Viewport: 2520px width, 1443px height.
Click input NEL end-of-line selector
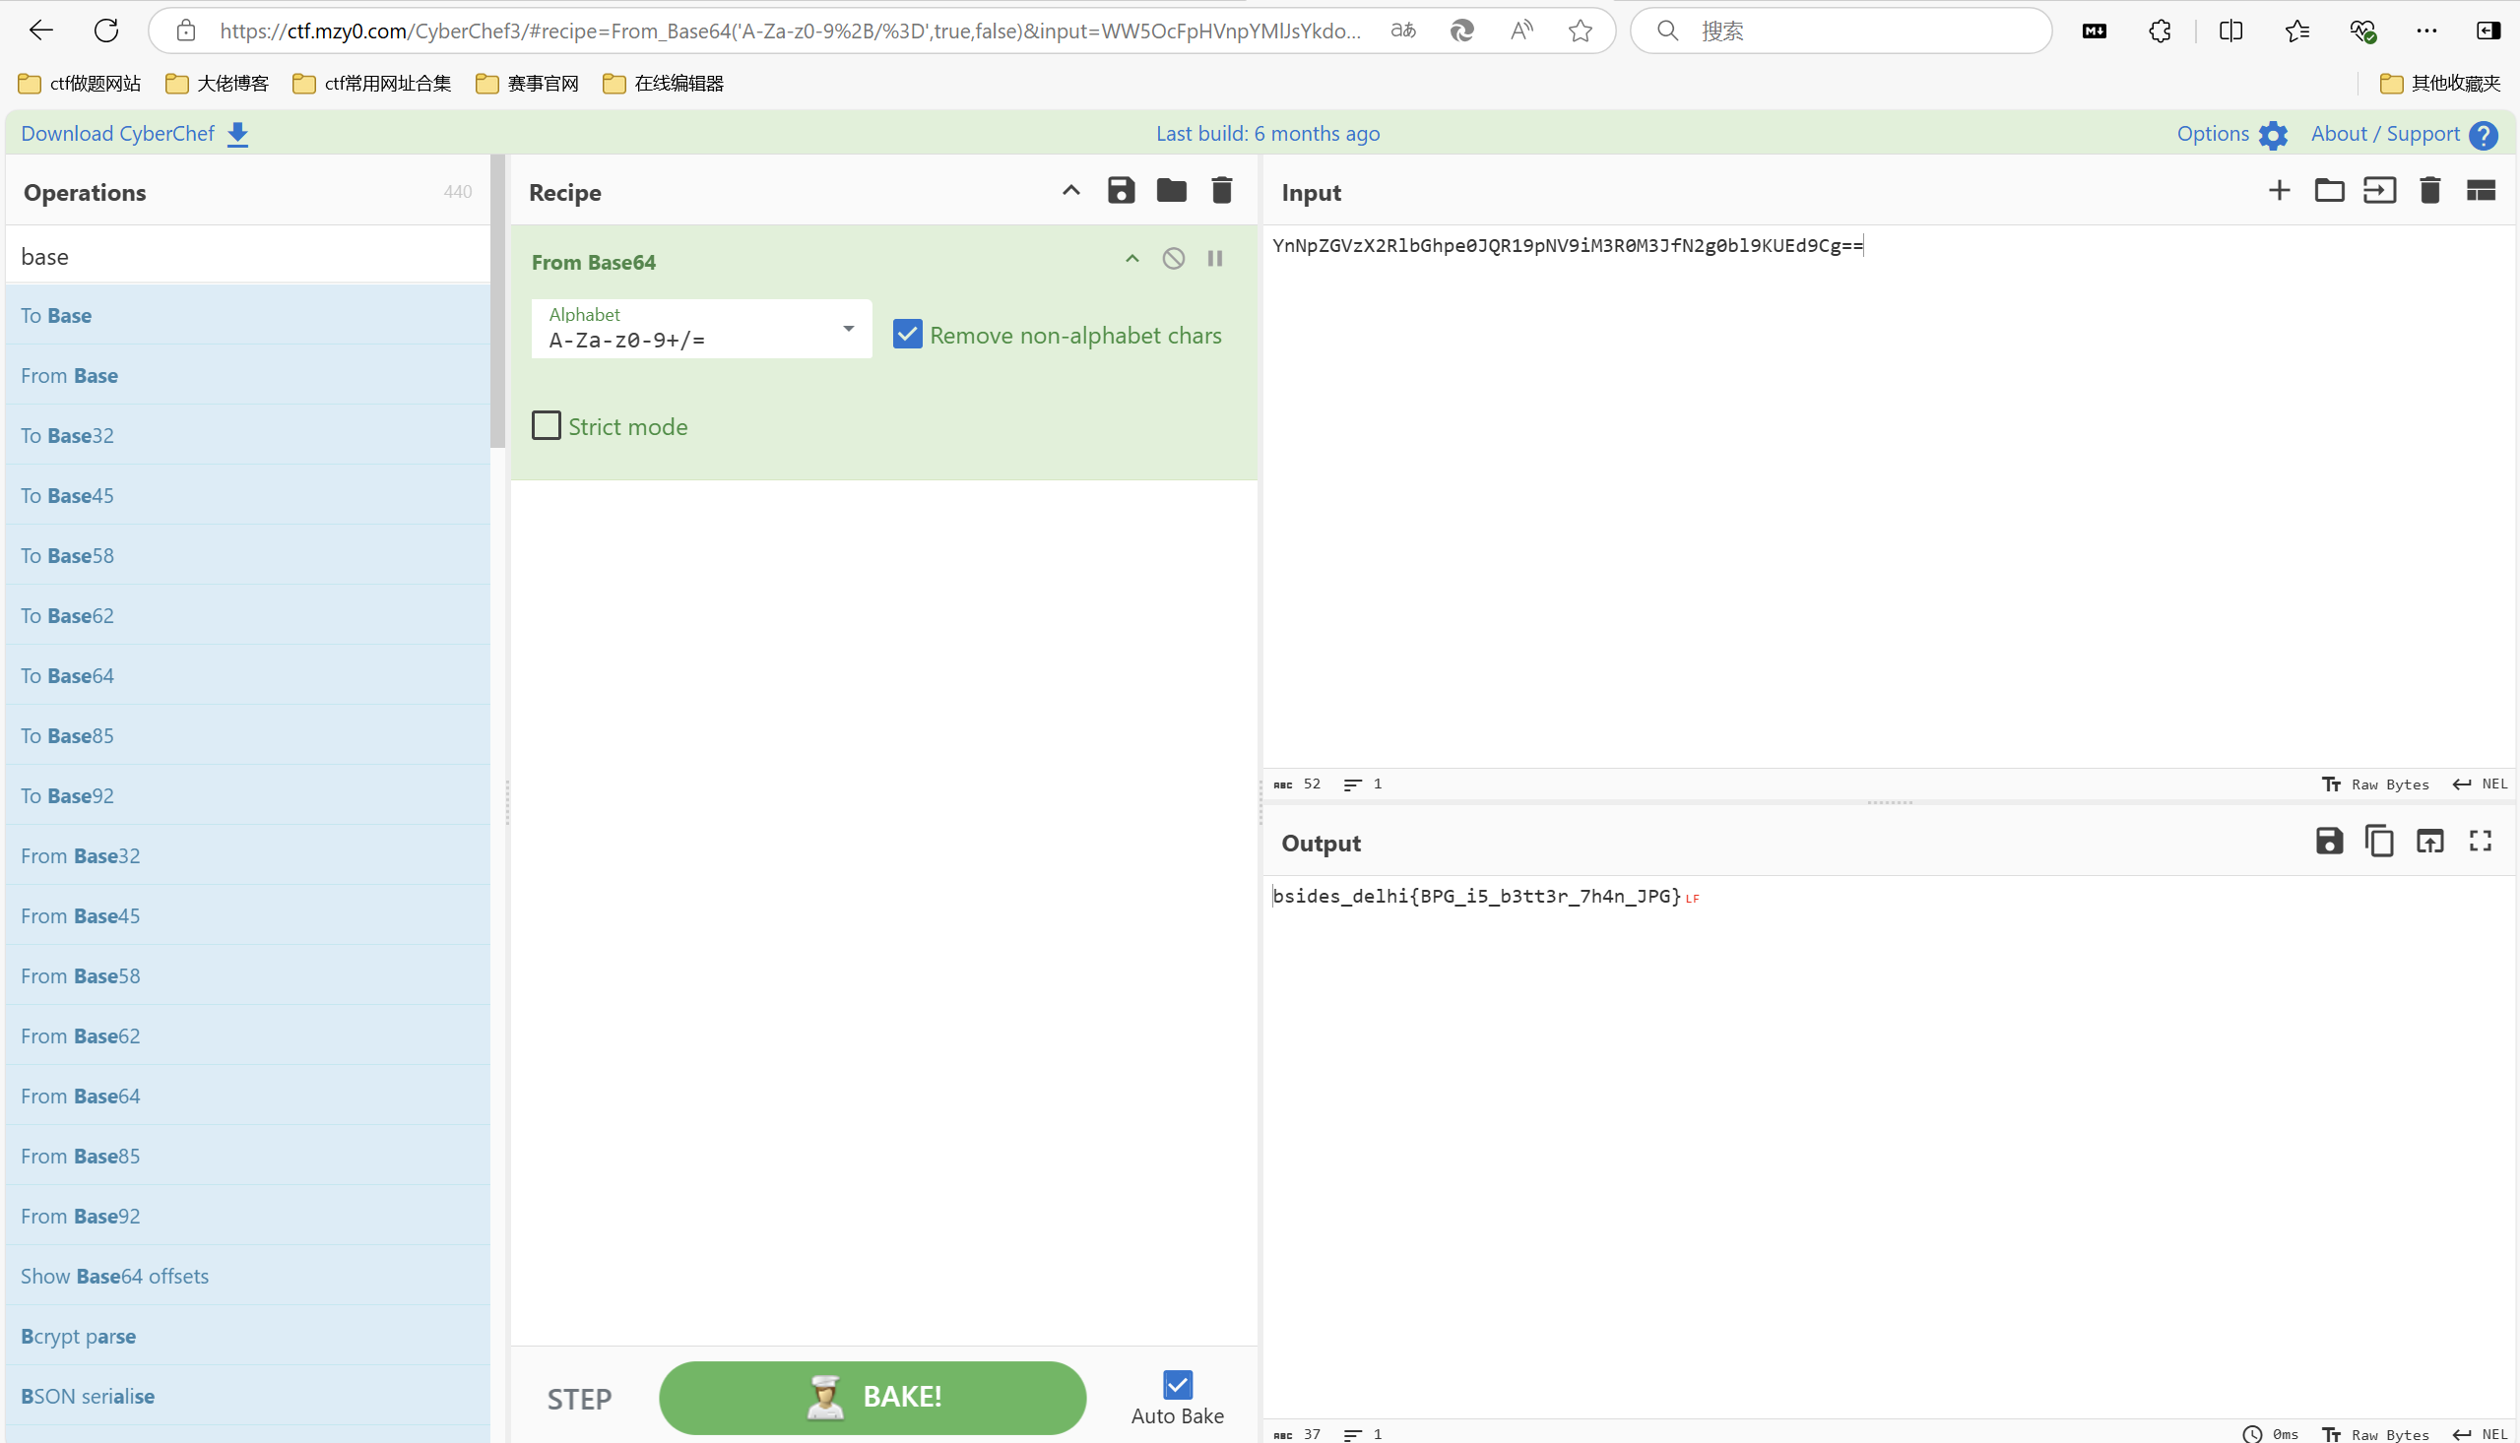(2481, 784)
